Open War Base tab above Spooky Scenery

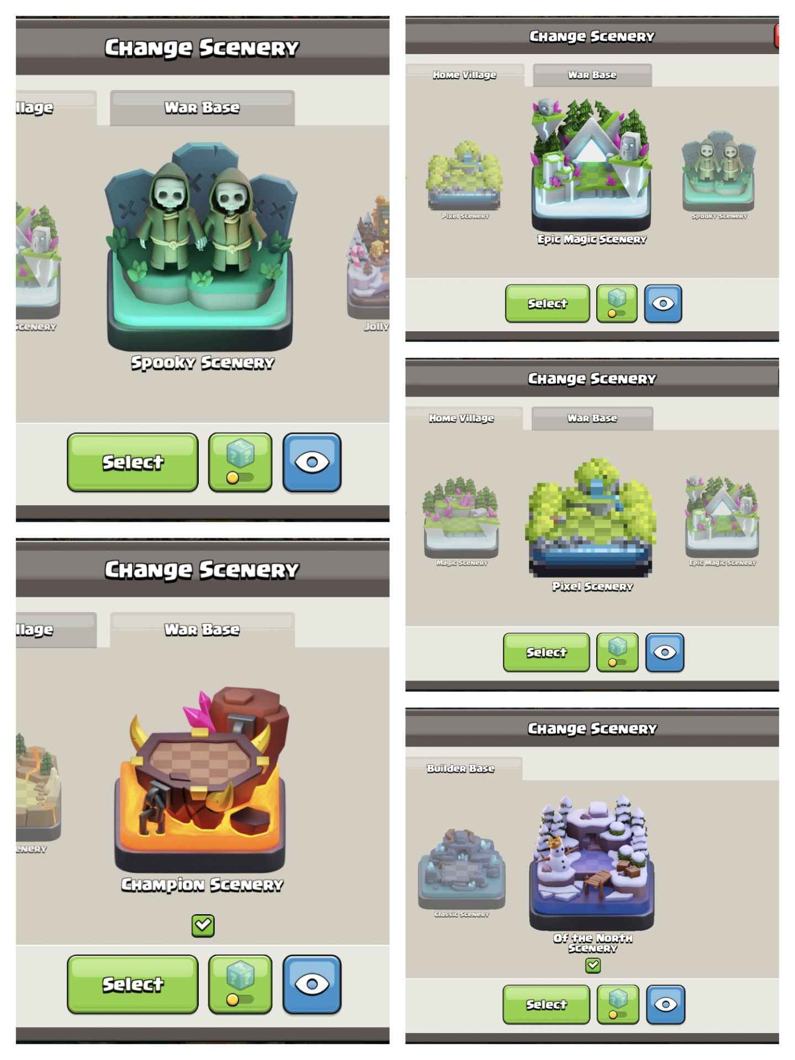pyautogui.click(x=202, y=107)
